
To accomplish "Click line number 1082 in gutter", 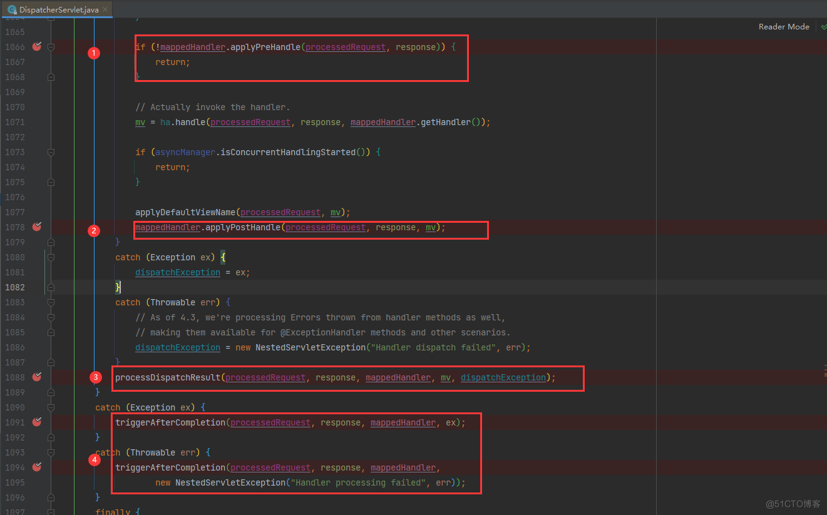I will (15, 287).
